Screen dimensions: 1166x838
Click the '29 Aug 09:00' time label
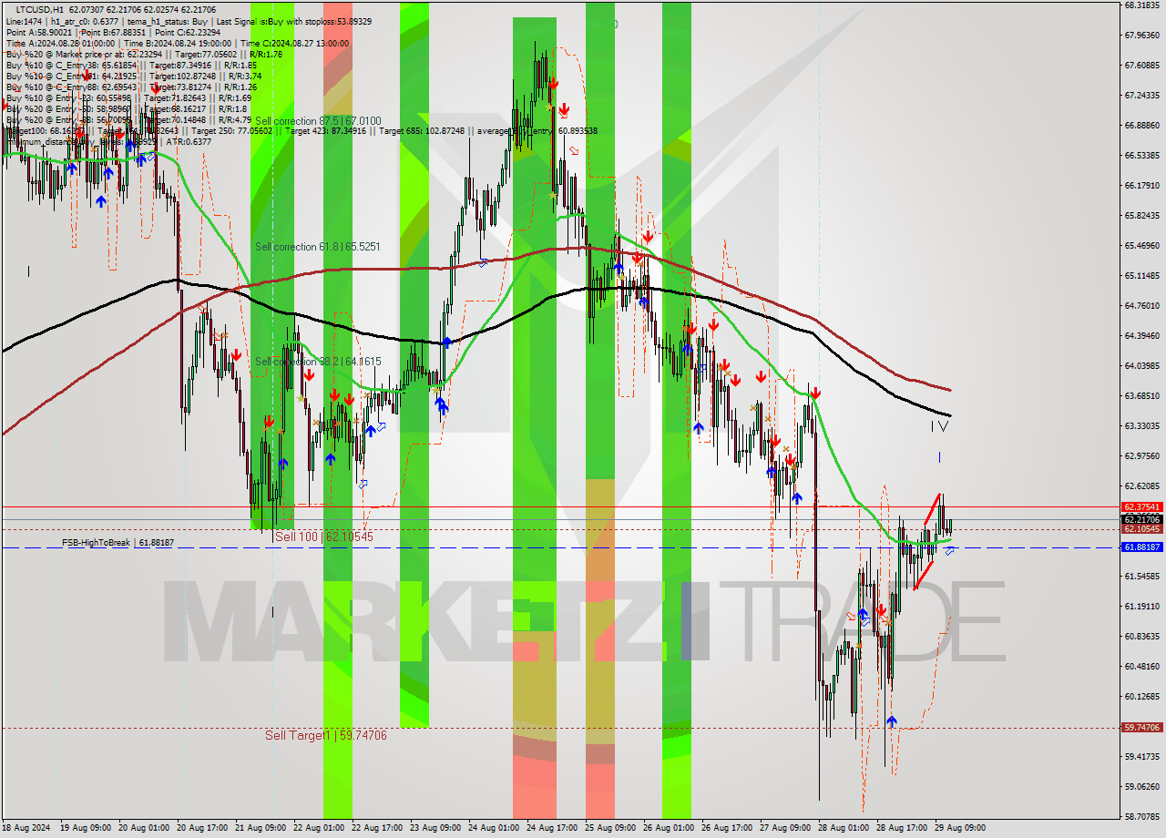click(x=960, y=828)
